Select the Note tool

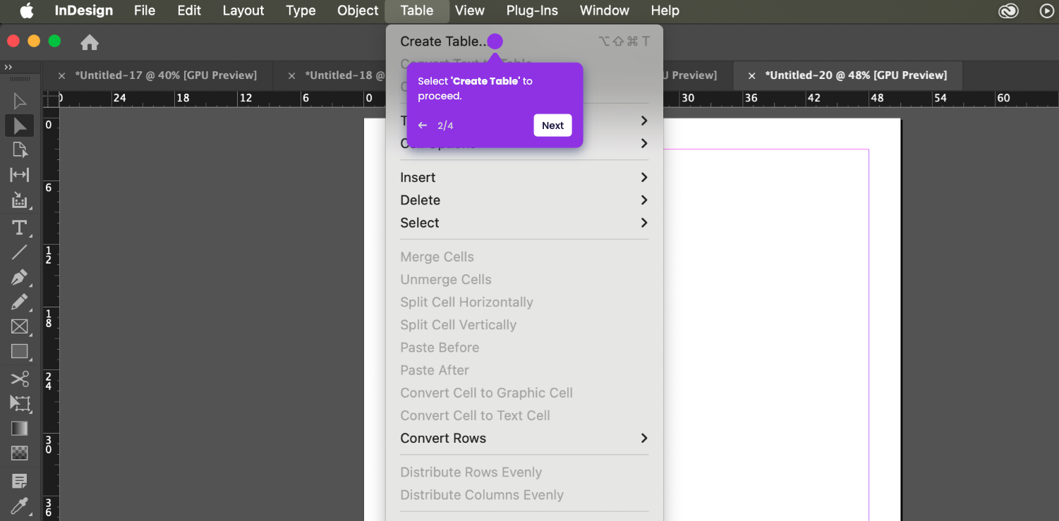[20, 481]
